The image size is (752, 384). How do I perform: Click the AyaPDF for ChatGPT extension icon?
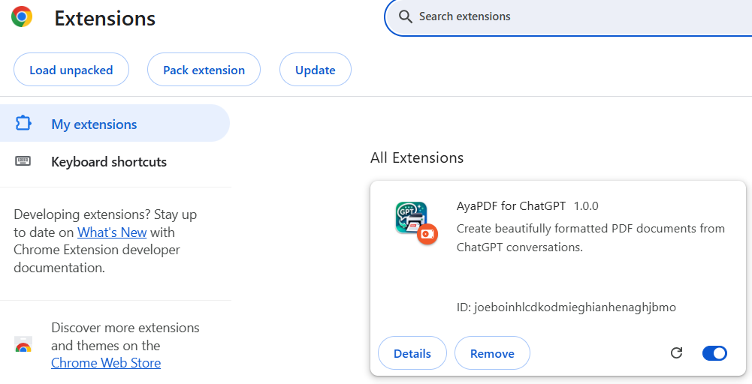(412, 217)
